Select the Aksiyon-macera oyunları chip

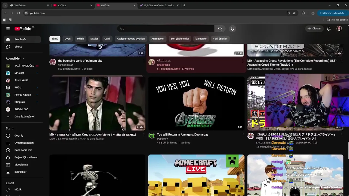point(131,39)
